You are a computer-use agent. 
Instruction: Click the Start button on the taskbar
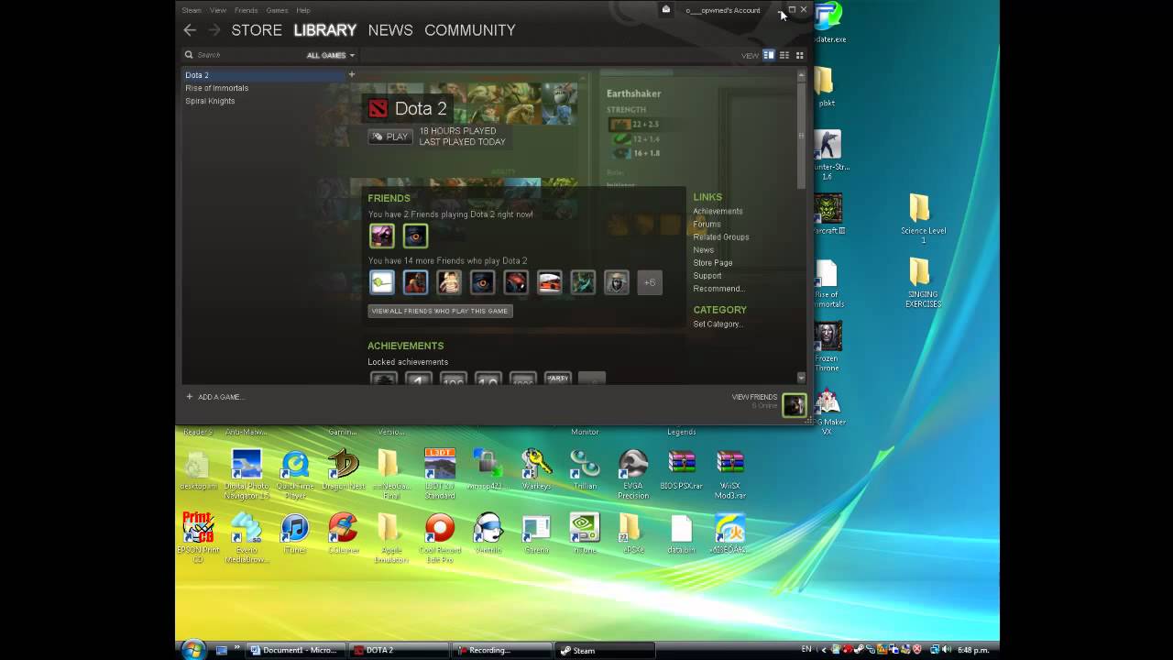[193, 649]
